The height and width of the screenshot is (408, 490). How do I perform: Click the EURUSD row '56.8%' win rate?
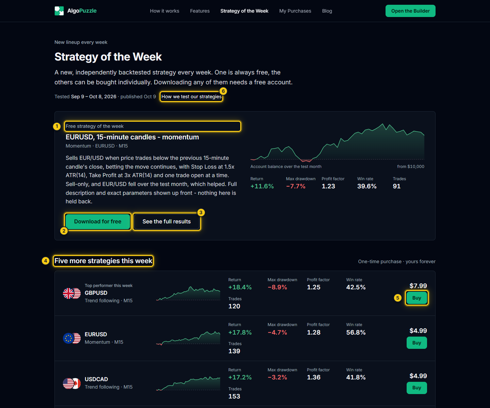pyautogui.click(x=356, y=333)
